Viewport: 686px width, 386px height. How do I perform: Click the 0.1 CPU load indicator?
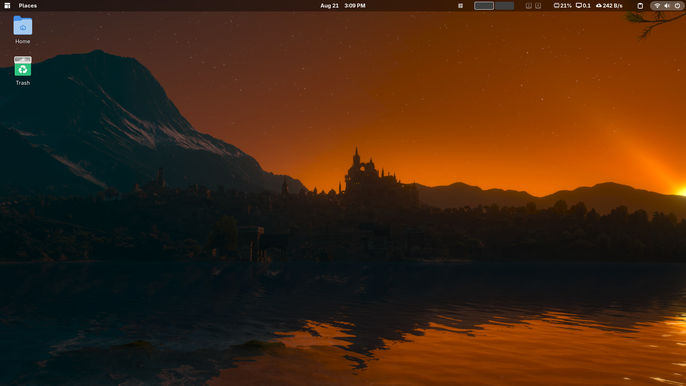click(x=583, y=6)
